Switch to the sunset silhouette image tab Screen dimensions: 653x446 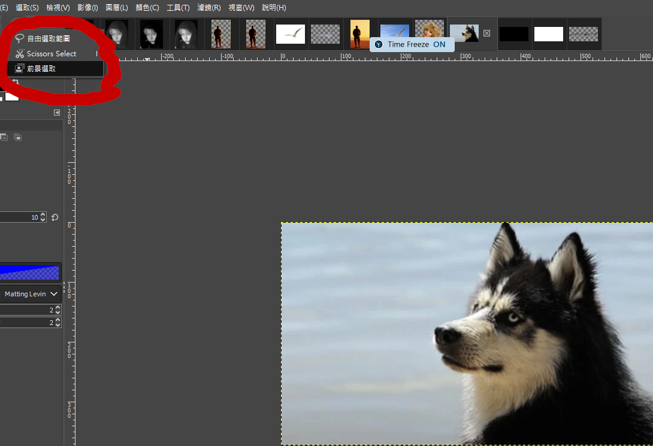360,34
